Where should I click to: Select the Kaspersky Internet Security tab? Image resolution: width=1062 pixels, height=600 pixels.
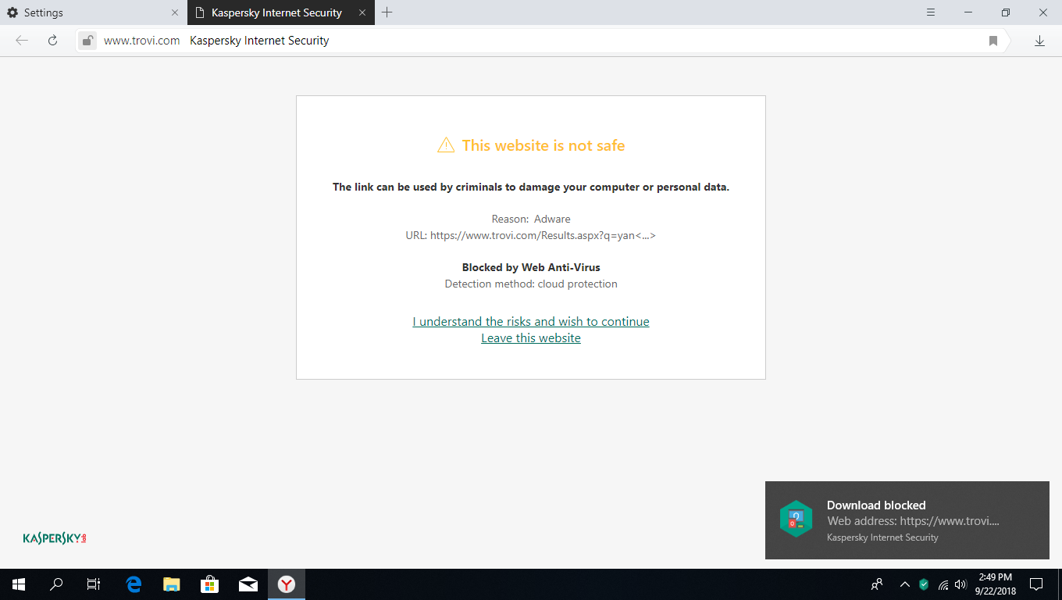tap(281, 12)
